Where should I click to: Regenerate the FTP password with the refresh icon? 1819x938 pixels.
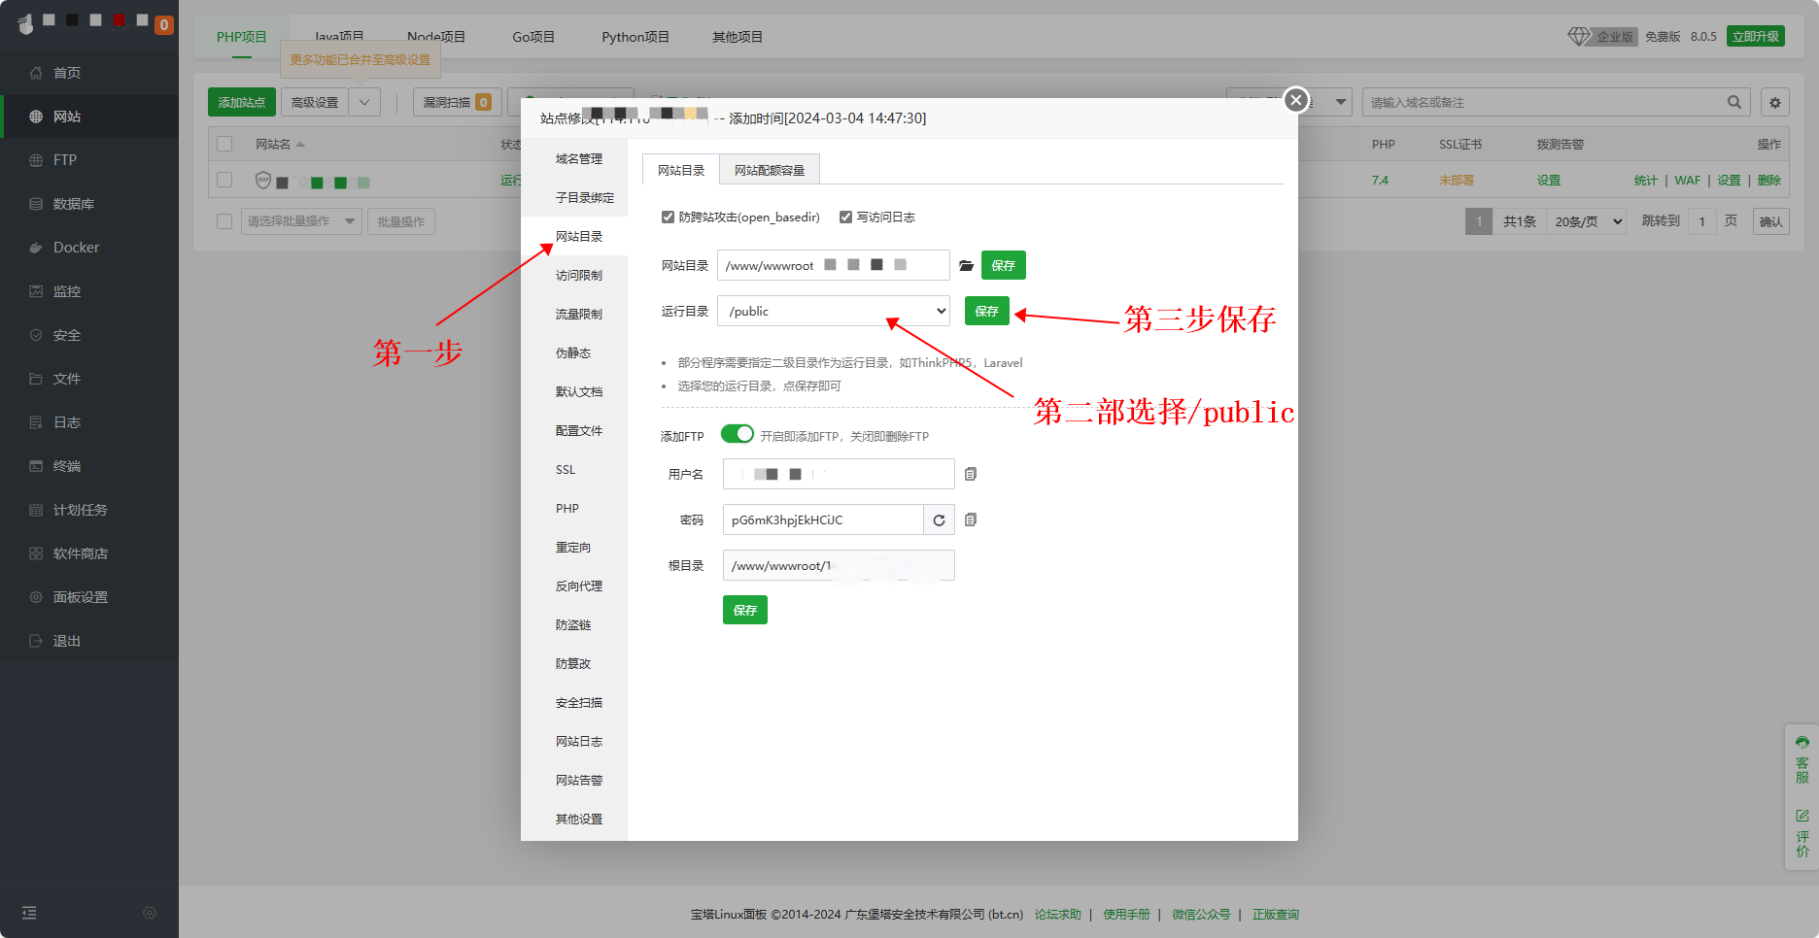[939, 519]
